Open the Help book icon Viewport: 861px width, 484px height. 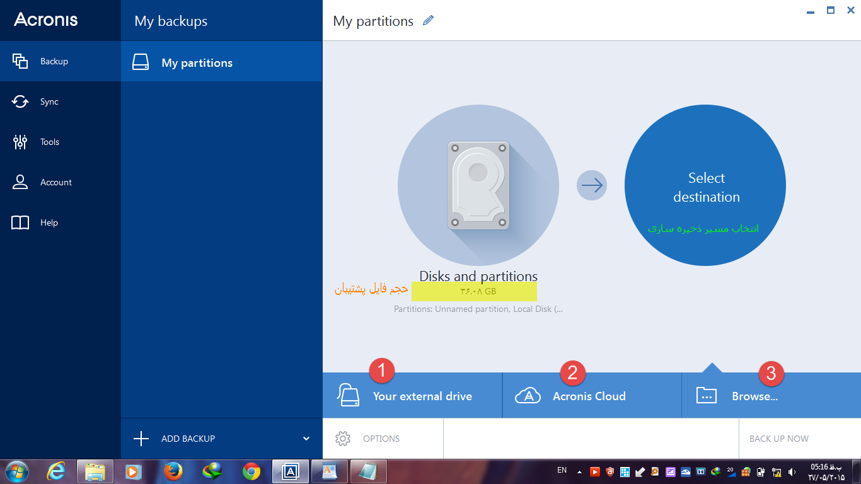(x=20, y=222)
